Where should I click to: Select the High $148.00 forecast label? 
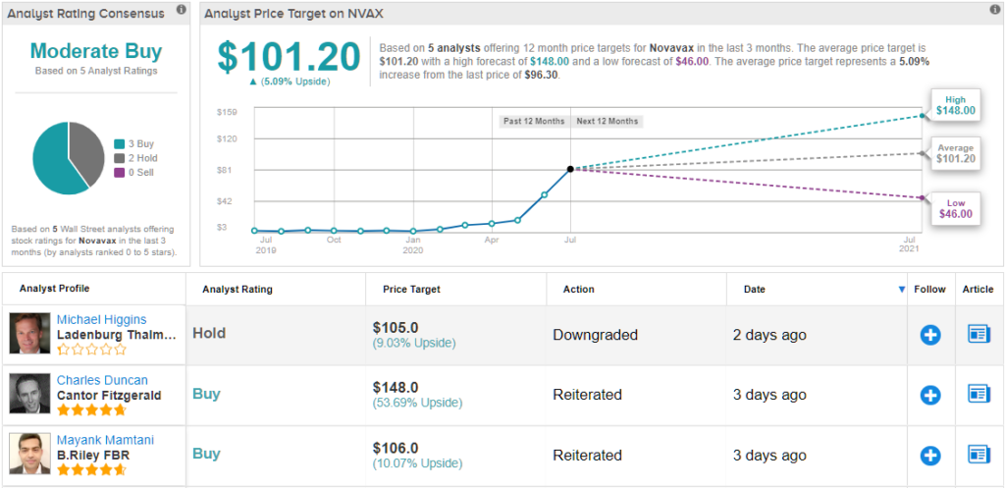click(x=955, y=105)
